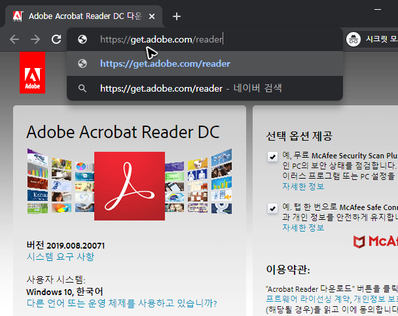Click the 사용자 시스템: label
Image resolution: width=398 pixels, height=316 pixels.
pos(56,280)
